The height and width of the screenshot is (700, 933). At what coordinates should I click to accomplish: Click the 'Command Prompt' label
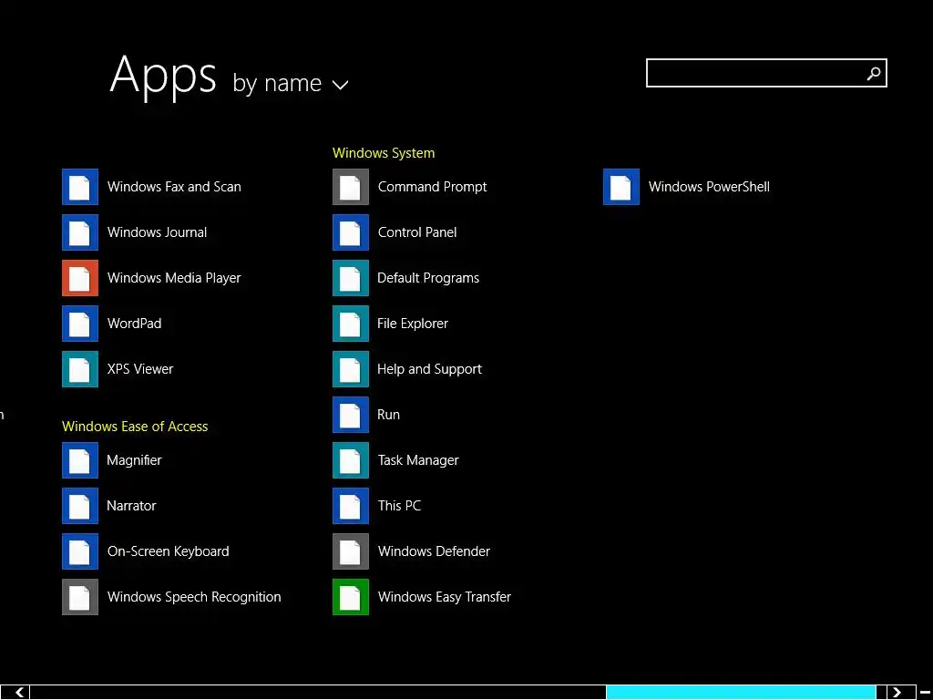point(432,187)
